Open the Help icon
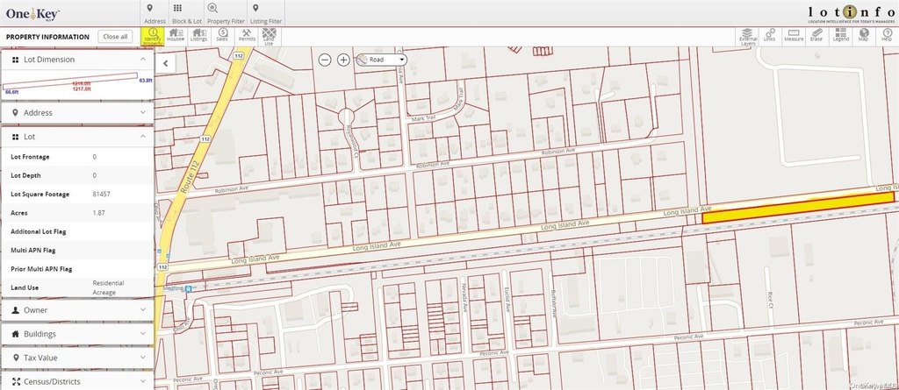The height and width of the screenshot is (390, 899). pyautogui.click(x=887, y=36)
